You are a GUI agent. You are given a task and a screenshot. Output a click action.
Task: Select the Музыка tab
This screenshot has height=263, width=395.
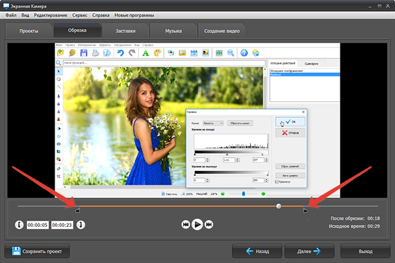point(173,31)
